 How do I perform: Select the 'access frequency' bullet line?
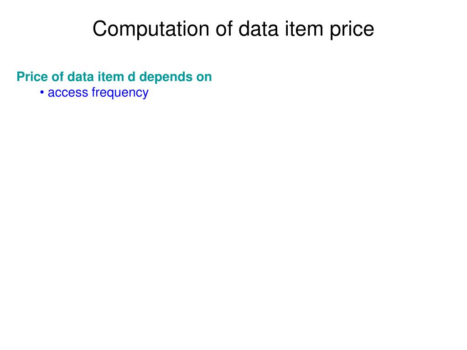coord(98,93)
